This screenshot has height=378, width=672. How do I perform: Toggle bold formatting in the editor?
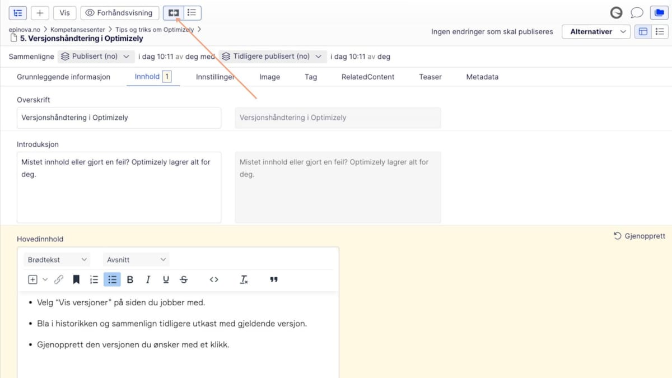click(130, 279)
